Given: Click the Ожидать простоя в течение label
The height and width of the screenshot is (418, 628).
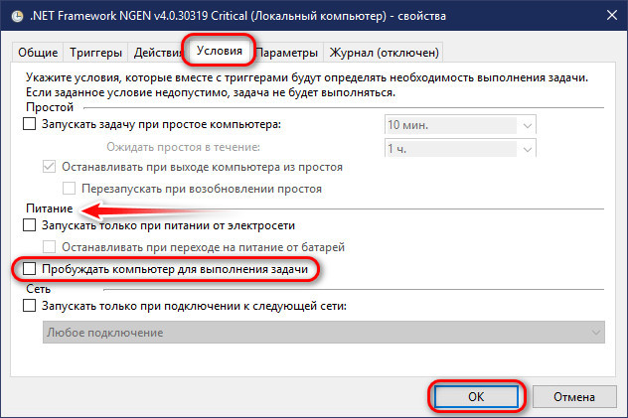Looking at the screenshot, I should coord(183,147).
